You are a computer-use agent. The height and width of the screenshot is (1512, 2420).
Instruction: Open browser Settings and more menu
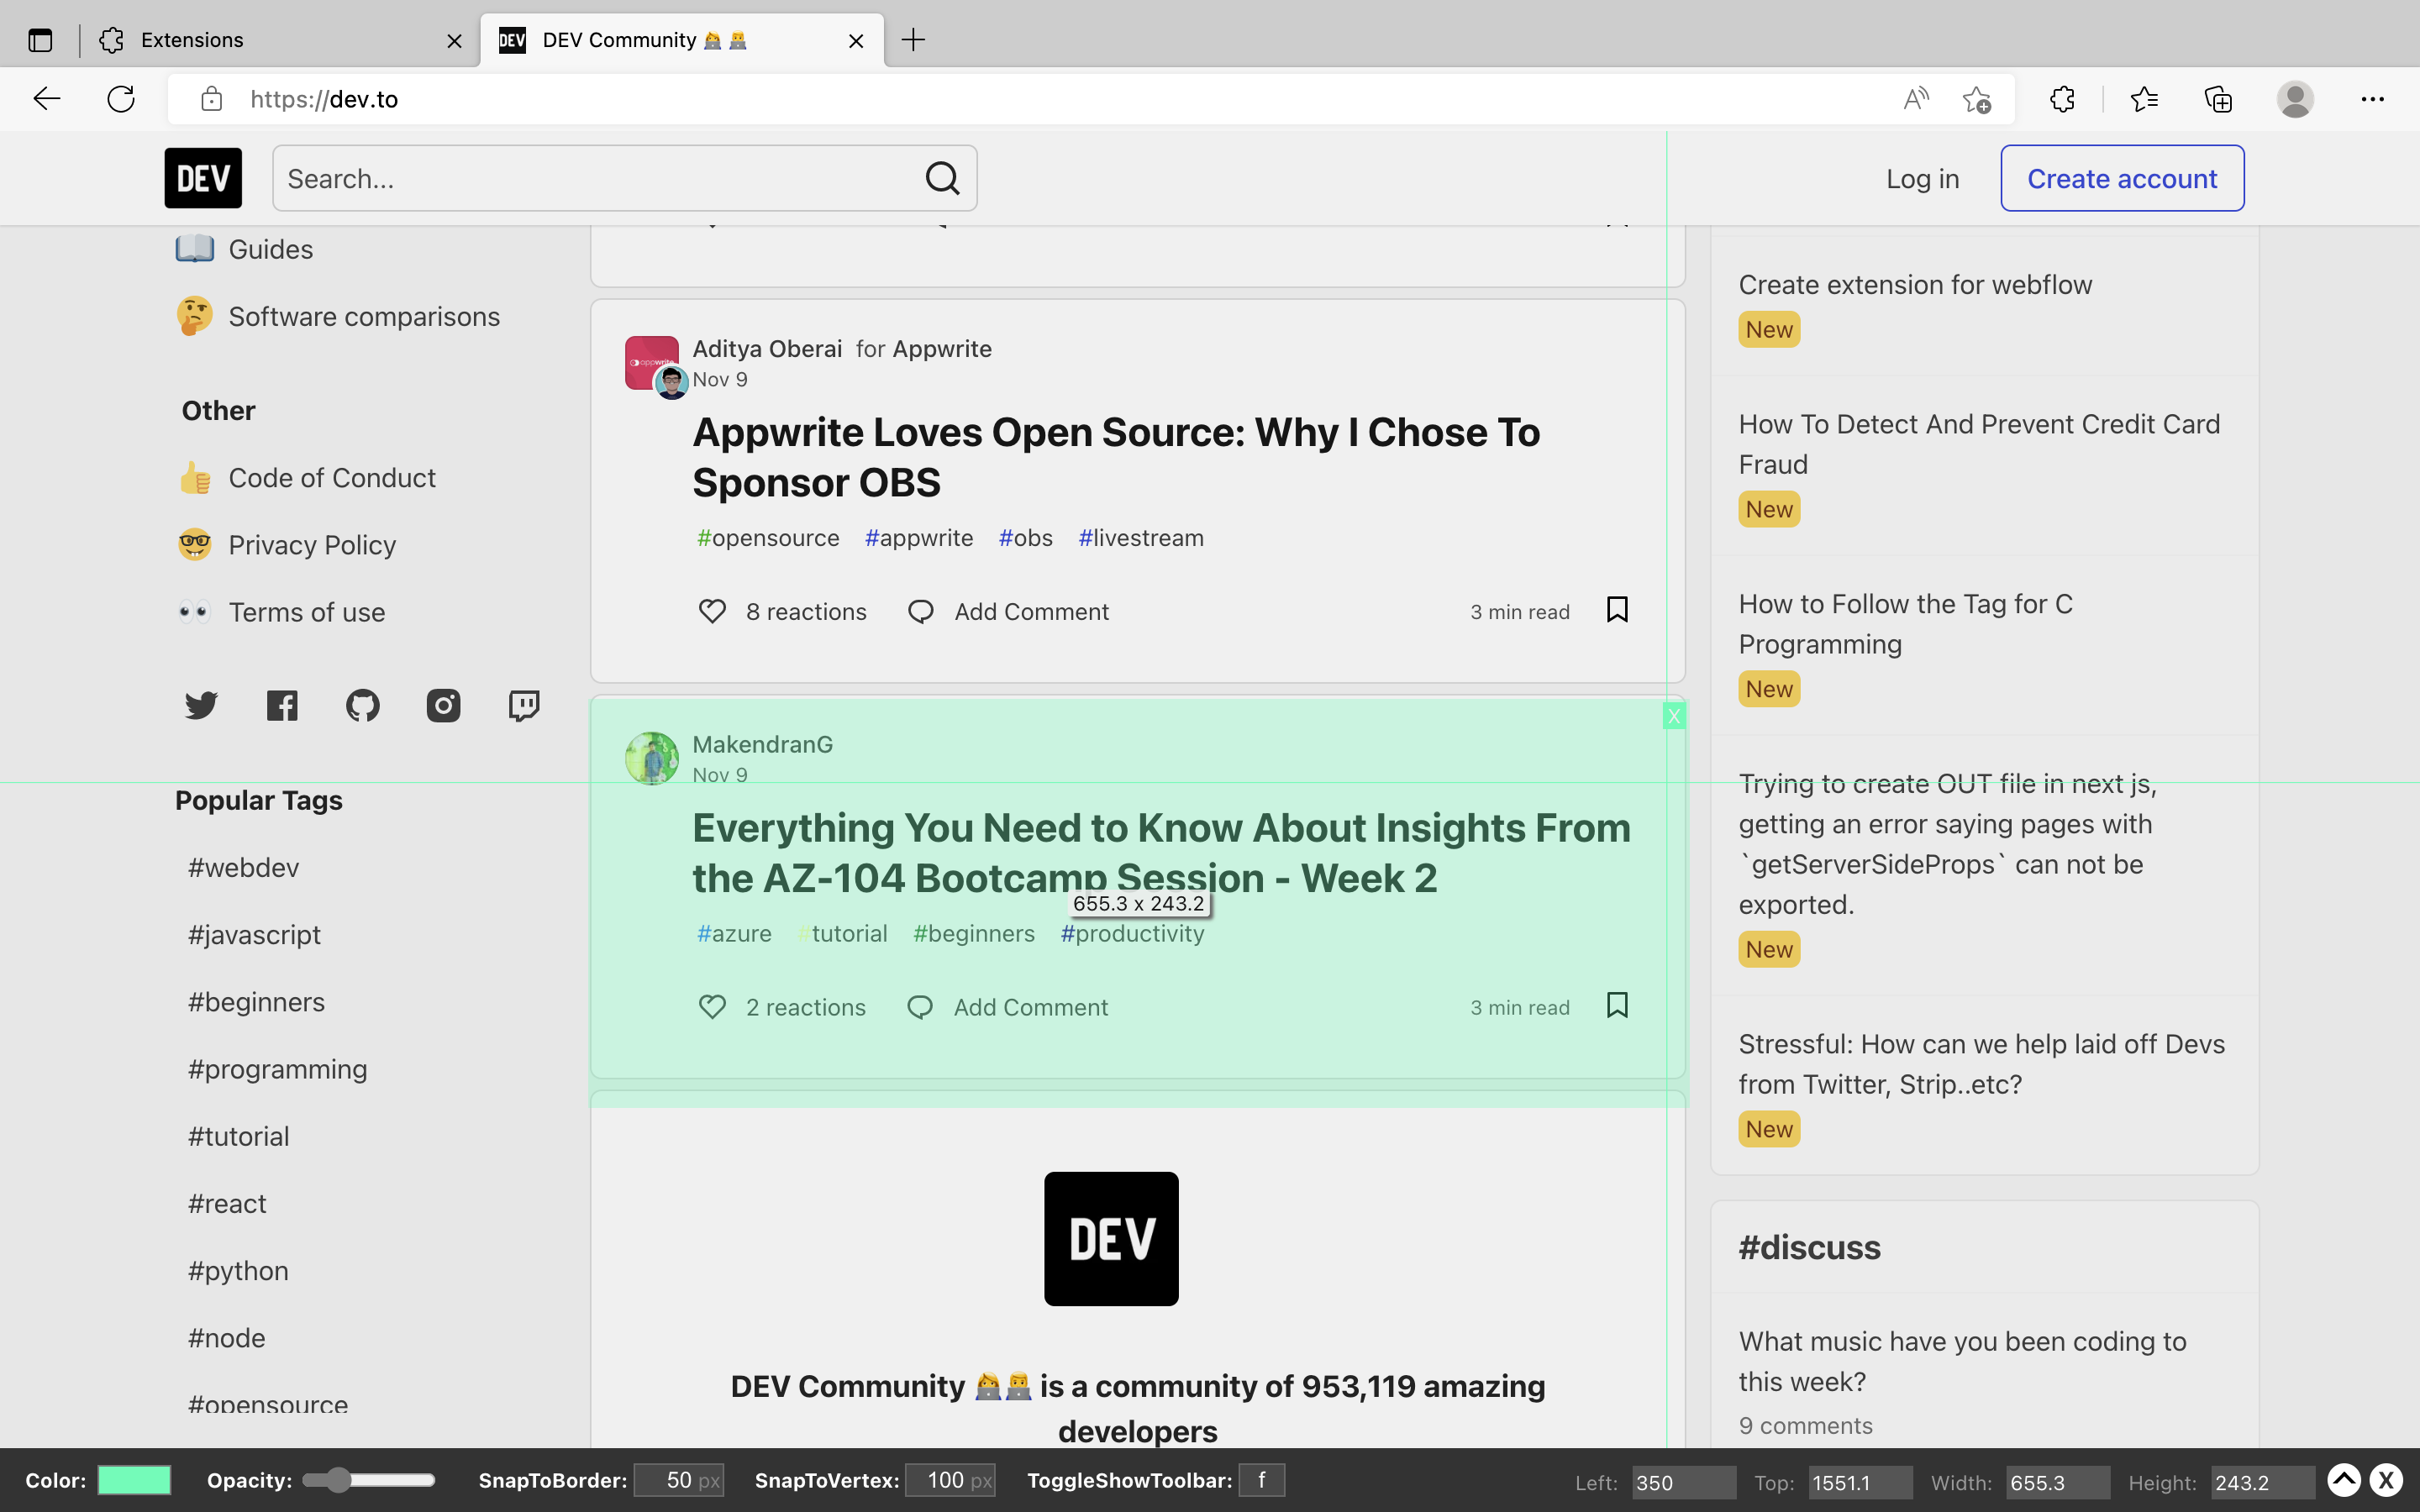(2373, 99)
